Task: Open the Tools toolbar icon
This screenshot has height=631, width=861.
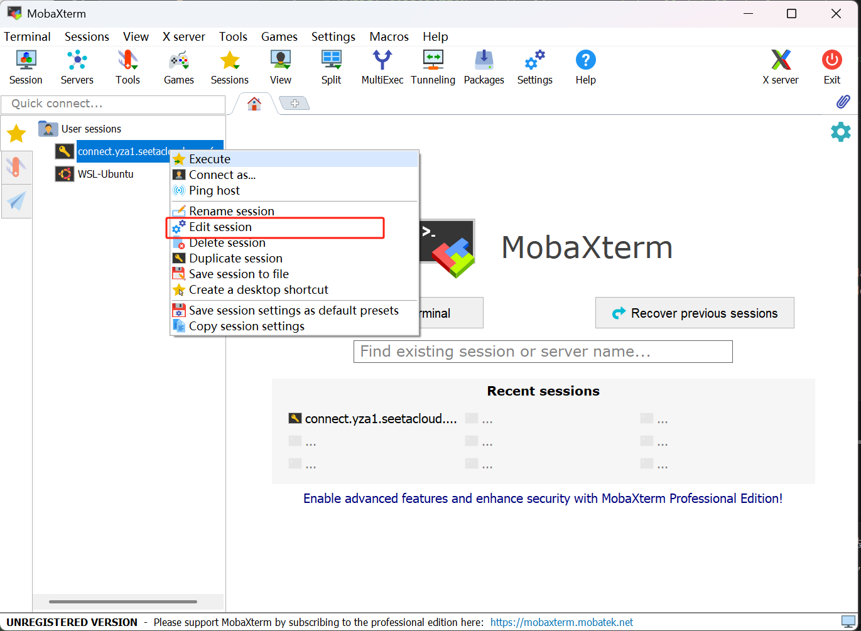Action: [127, 67]
